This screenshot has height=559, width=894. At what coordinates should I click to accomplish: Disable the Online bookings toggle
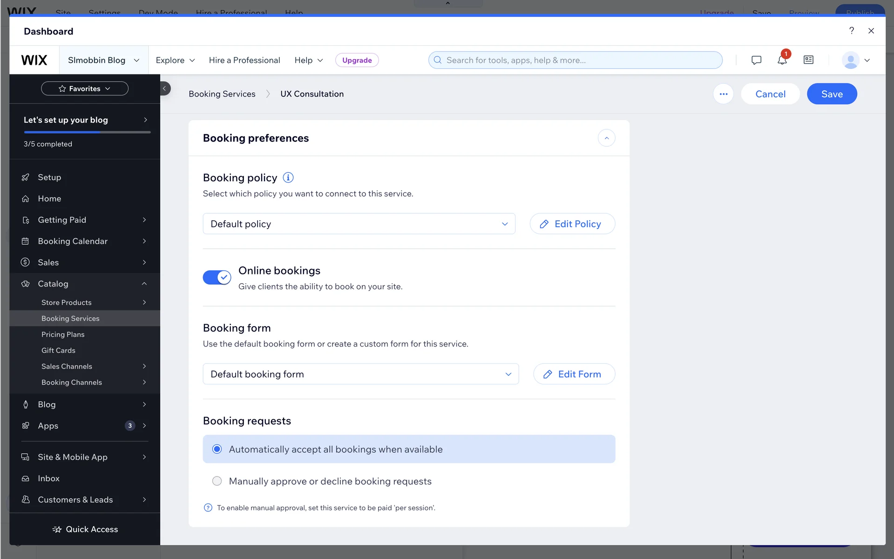tap(217, 278)
